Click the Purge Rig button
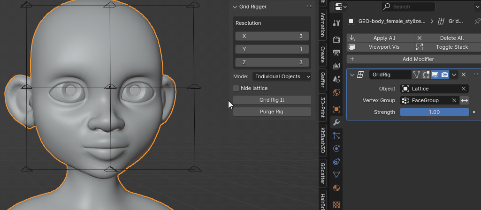The image size is (481, 210). click(272, 112)
